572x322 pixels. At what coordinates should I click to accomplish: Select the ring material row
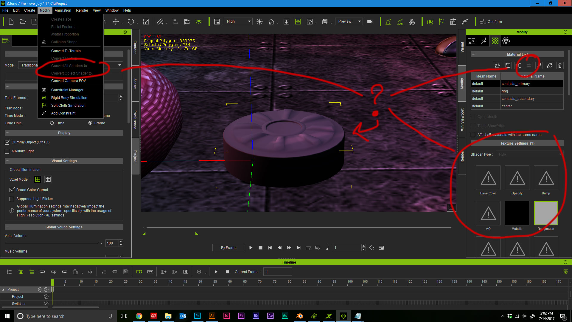[x=517, y=91]
